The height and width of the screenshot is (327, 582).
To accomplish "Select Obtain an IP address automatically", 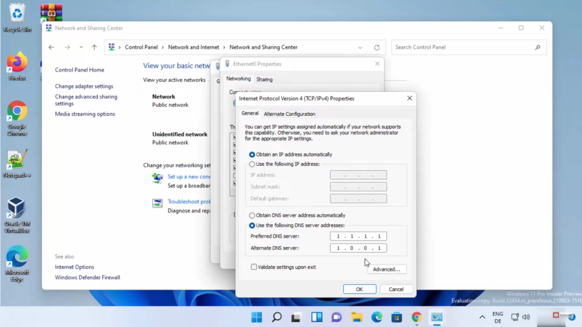I will 252,154.
